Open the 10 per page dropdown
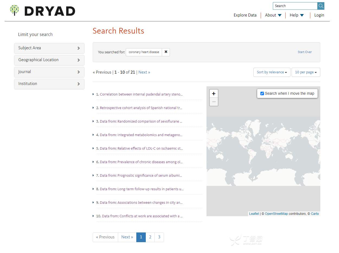339x253 pixels. tap(306, 72)
